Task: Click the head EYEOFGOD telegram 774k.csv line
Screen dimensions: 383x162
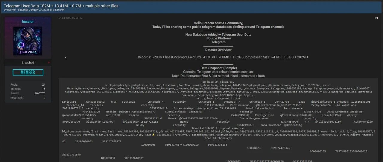Action: tap(218, 128)
